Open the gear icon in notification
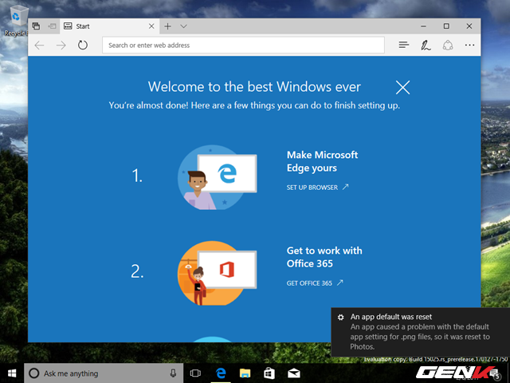 point(340,318)
